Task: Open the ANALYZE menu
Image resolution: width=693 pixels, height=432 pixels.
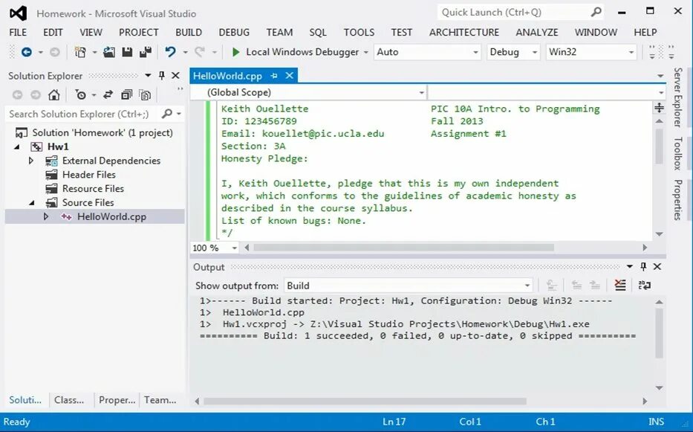Action: click(x=536, y=32)
